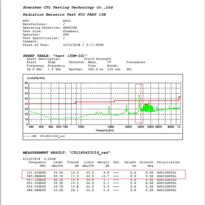Image resolution: width=205 pixels, height=205 pixels.
Task: Click the Start of Test timestamp '4/23/2018 / 9:17:03PM'
Action: (83, 45)
